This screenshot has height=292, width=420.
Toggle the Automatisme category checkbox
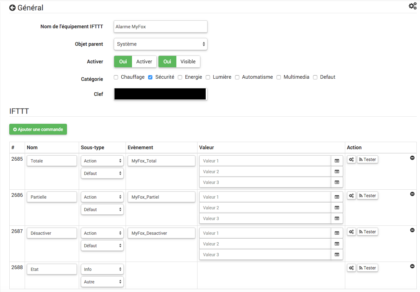(237, 77)
